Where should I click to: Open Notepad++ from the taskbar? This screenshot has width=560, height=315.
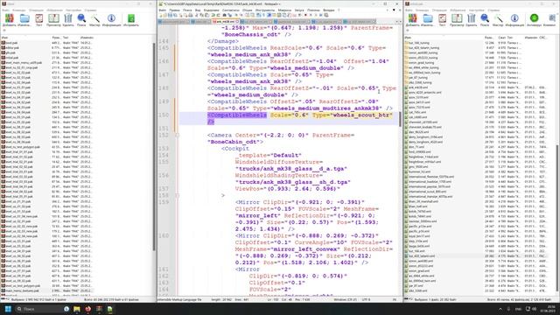pyautogui.click(x=110, y=309)
